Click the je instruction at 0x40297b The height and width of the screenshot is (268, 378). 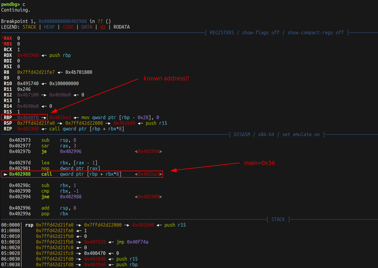(44, 151)
